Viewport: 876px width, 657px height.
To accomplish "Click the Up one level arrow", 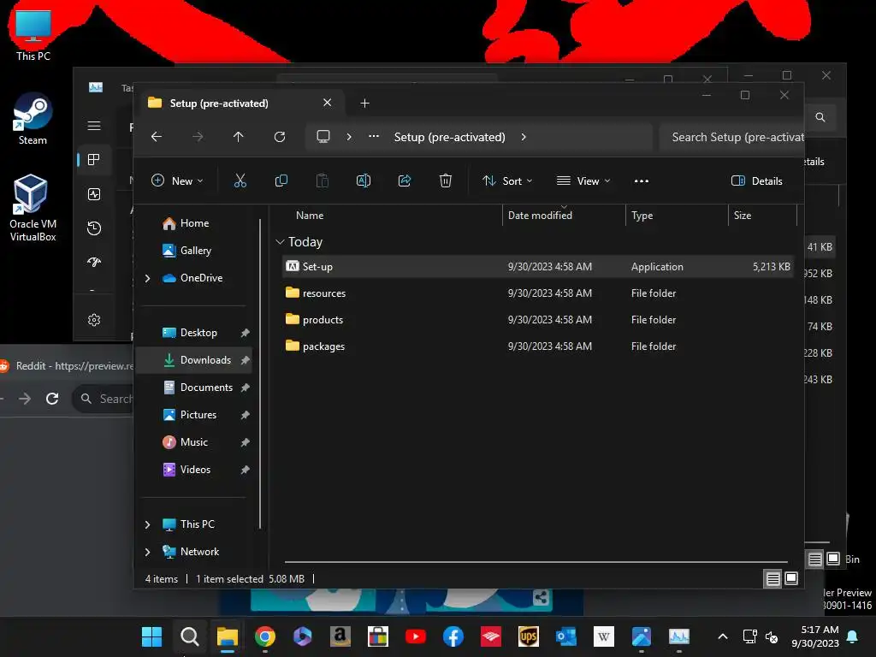I will pos(239,137).
